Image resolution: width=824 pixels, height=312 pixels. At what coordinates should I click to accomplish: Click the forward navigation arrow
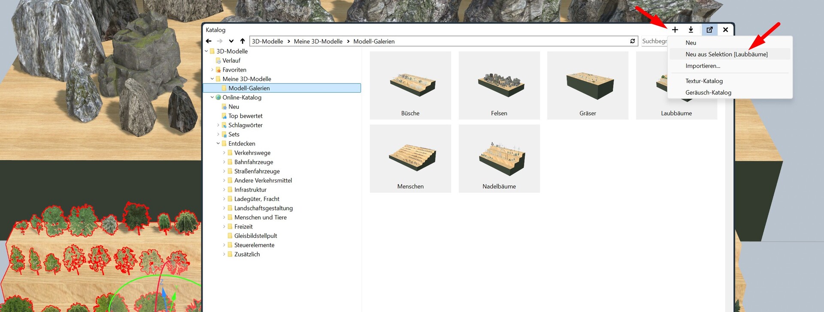click(220, 41)
